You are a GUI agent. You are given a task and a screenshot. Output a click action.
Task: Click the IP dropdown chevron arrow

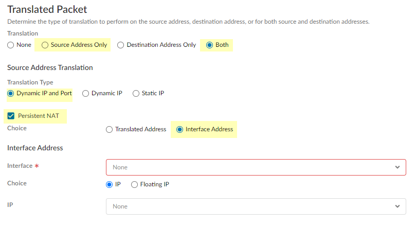[x=397, y=206]
